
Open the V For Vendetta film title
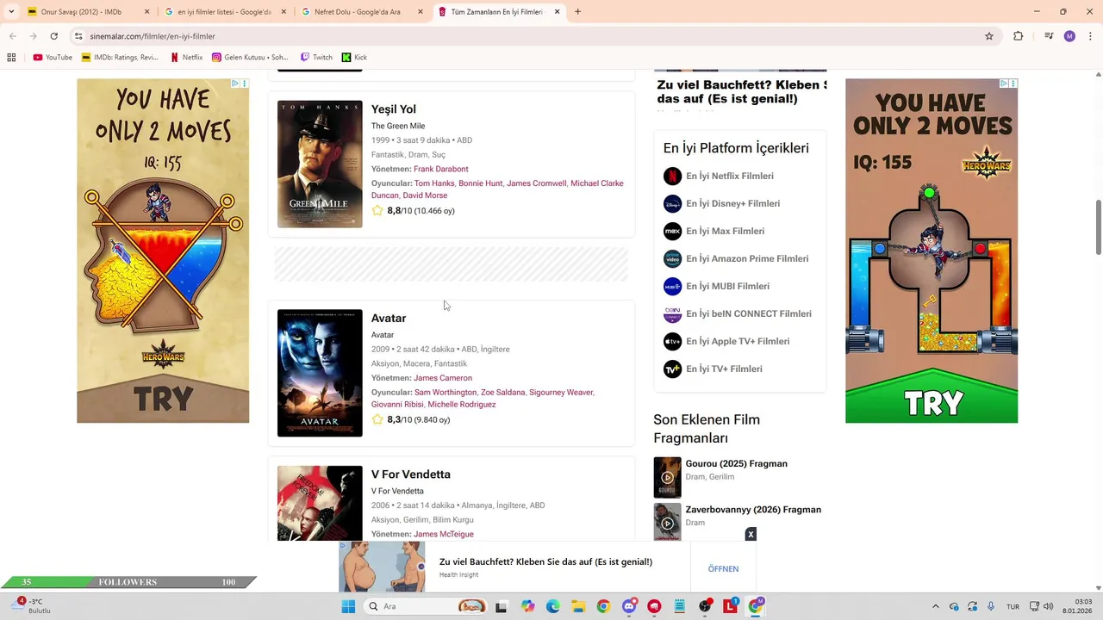click(x=411, y=474)
